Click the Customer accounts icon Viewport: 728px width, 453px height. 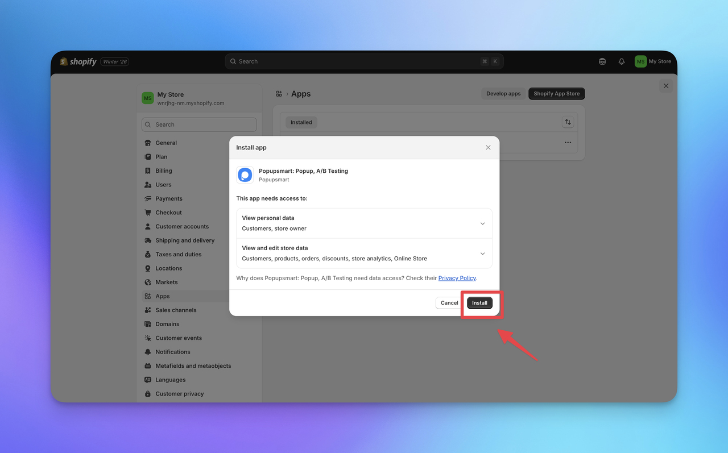(148, 226)
